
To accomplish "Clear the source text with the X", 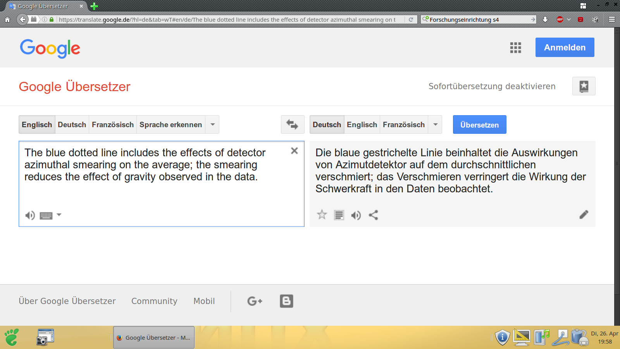I will point(294,151).
